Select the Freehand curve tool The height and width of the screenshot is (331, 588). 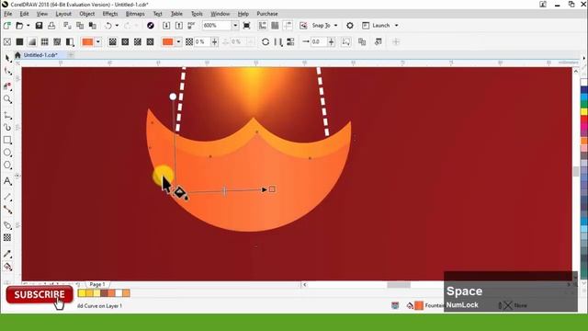tap(7, 115)
